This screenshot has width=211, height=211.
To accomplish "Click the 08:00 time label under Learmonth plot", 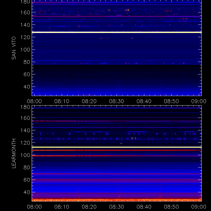I will [x=34, y=207].
